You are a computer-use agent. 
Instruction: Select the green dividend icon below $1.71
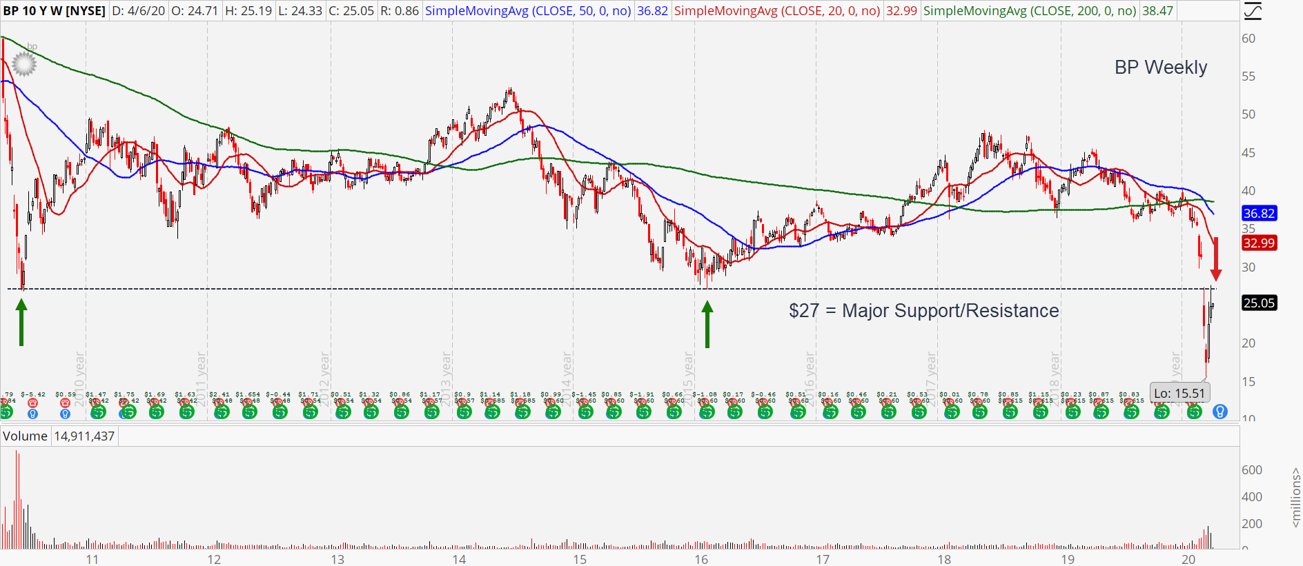click(x=310, y=412)
